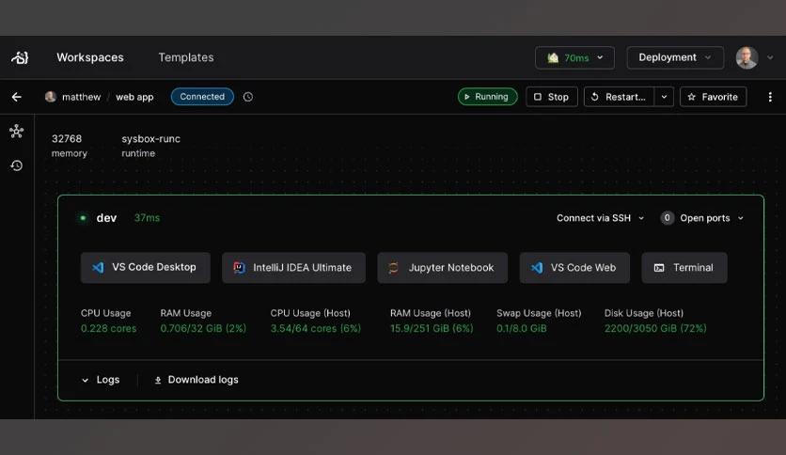Viewport: 786px width, 455px height.
Task: Toggle Favorite for this workspace
Action: pyautogui.click(x=713, y=97)
